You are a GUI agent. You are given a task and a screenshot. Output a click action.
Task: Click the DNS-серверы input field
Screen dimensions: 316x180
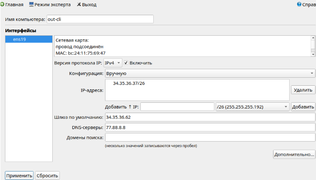[x=210, y=127]
